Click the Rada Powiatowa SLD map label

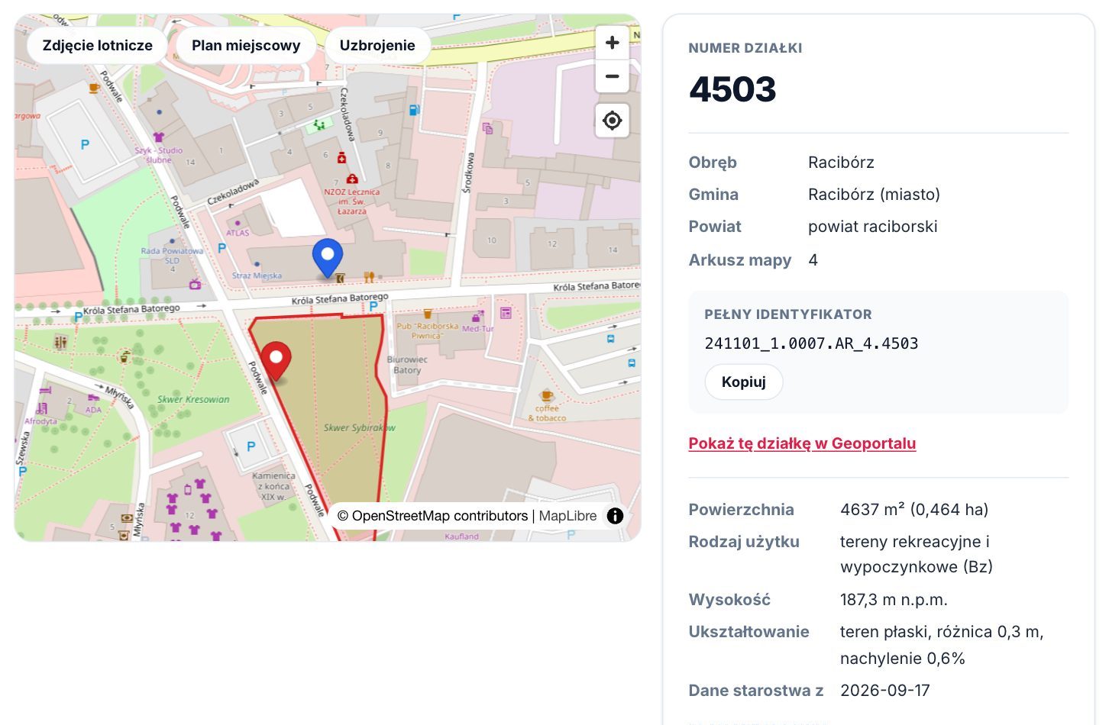(172, 255)
